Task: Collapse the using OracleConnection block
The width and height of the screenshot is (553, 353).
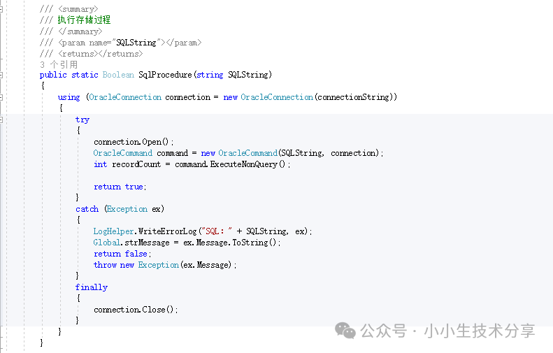Action: [x=2, y=97]
